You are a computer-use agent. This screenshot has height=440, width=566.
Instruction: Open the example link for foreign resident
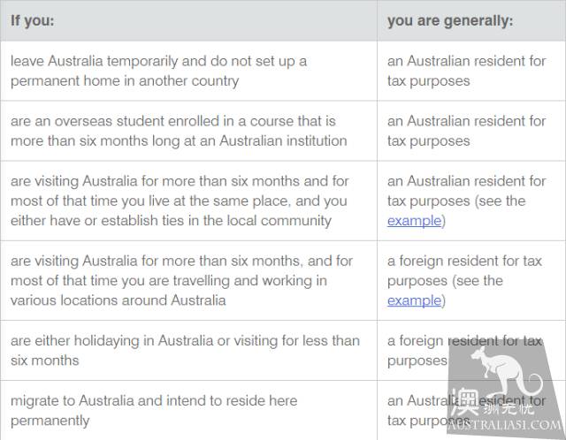414,300
